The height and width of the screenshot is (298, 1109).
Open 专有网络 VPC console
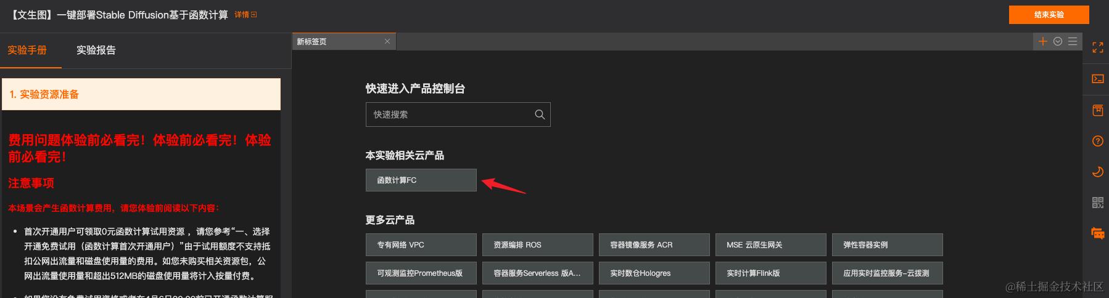pyautogui.click(x=421, y=245)
